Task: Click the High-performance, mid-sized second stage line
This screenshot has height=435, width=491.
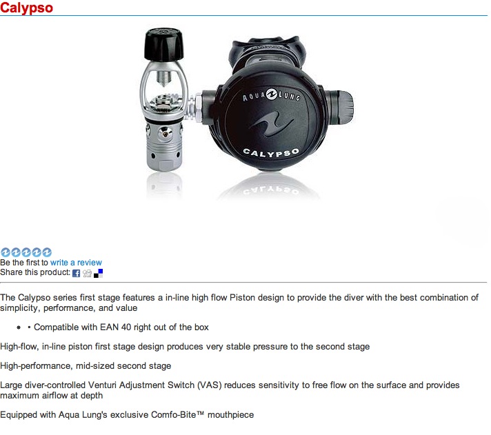Action: tap(86, 365)
